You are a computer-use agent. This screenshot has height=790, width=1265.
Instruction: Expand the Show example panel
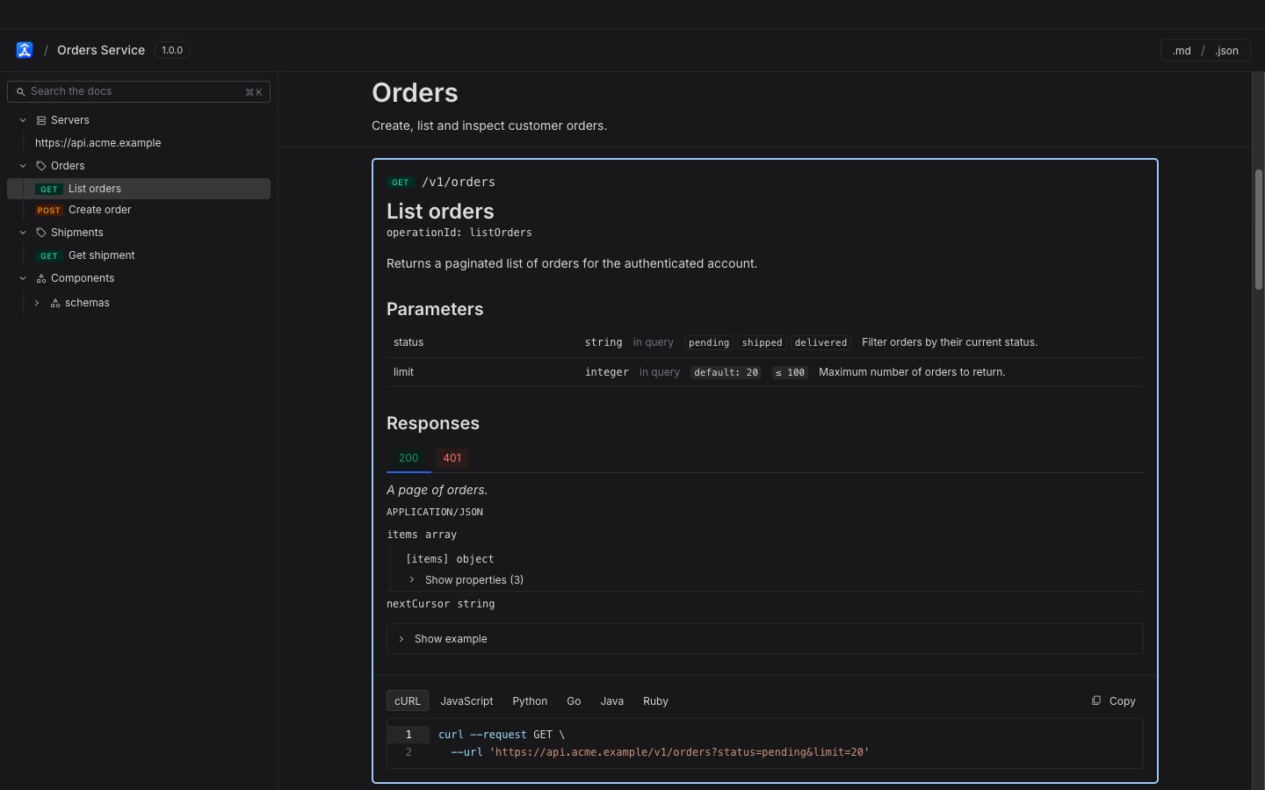tap(764, 639)
